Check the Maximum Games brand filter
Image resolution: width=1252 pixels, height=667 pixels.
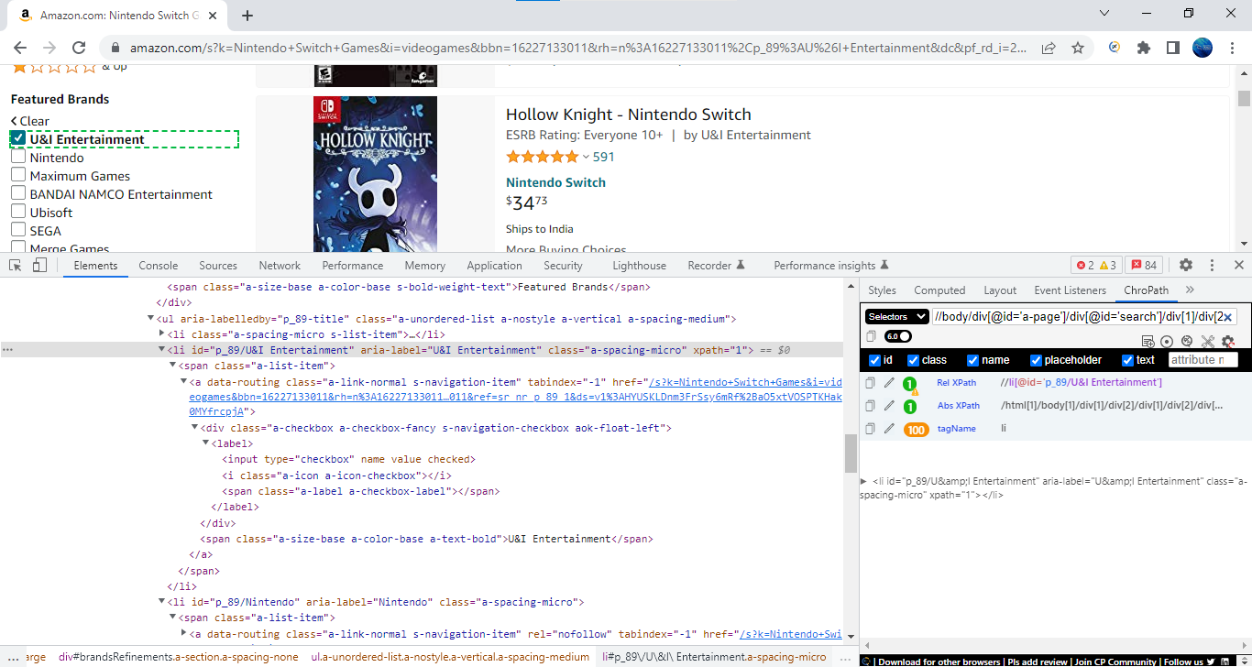pyautogui.click(x=17, y=175)
